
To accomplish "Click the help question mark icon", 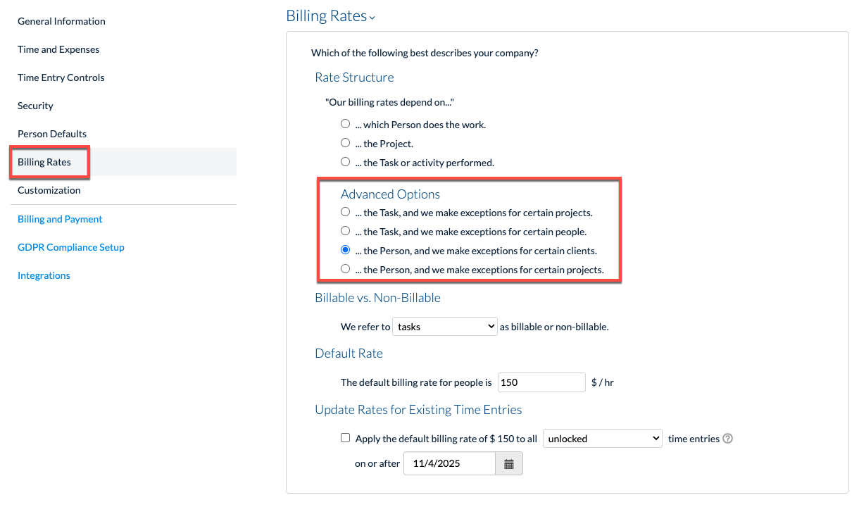I will (x=728, y=438).
